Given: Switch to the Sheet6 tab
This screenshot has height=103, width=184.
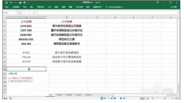Looking at the screenshot, I should point(69,95).
